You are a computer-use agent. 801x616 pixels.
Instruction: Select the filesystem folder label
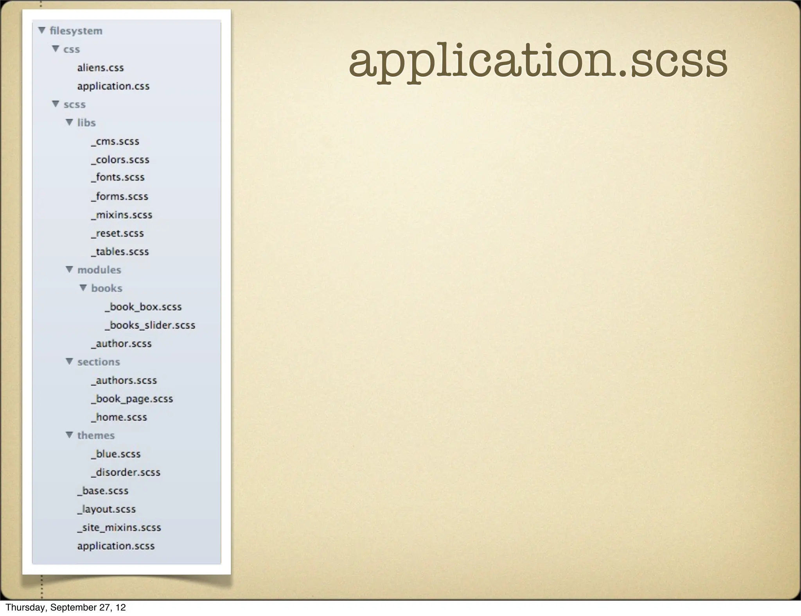pyautogui.click(x=76, y=31)
